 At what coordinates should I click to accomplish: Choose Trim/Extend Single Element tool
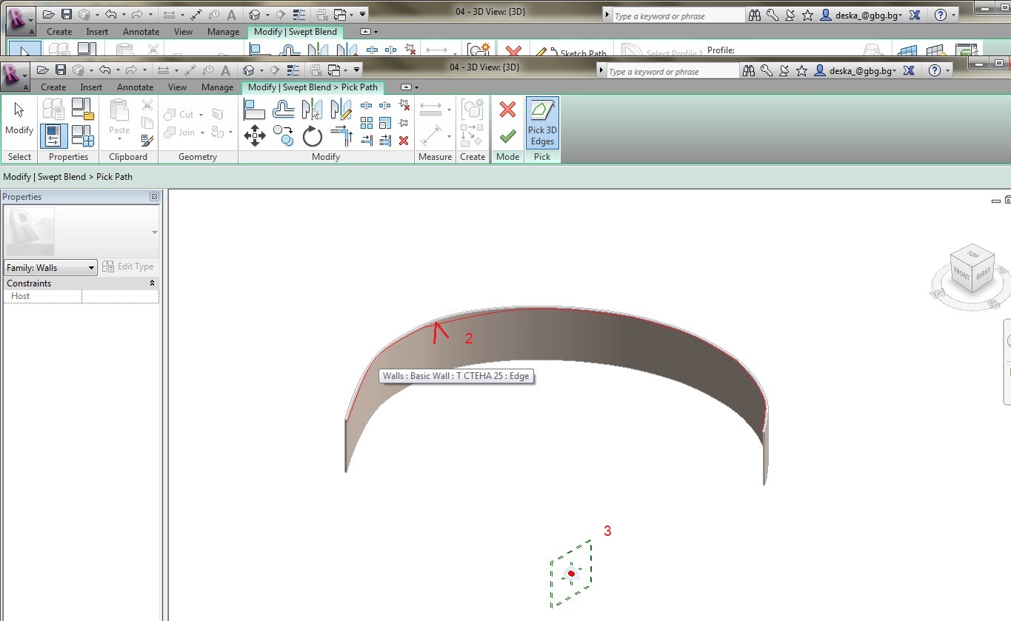tap(367, 140)
